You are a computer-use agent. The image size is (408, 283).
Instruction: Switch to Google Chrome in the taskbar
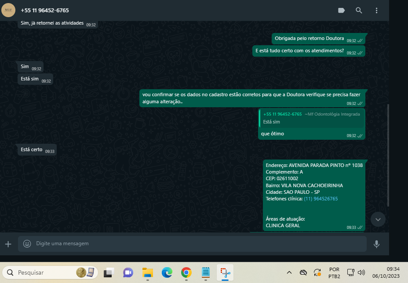tap(186, 272)
